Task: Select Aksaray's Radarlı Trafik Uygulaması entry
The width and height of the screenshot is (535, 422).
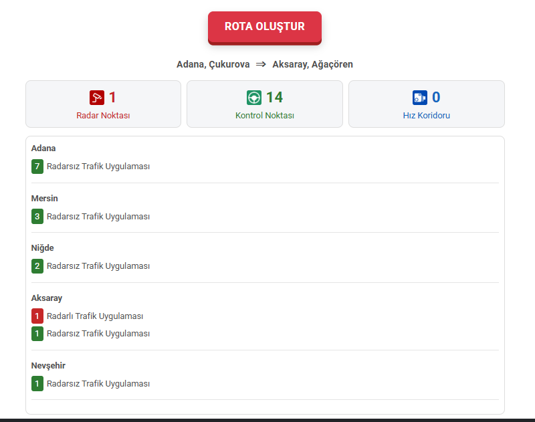Action: [95, 316]
